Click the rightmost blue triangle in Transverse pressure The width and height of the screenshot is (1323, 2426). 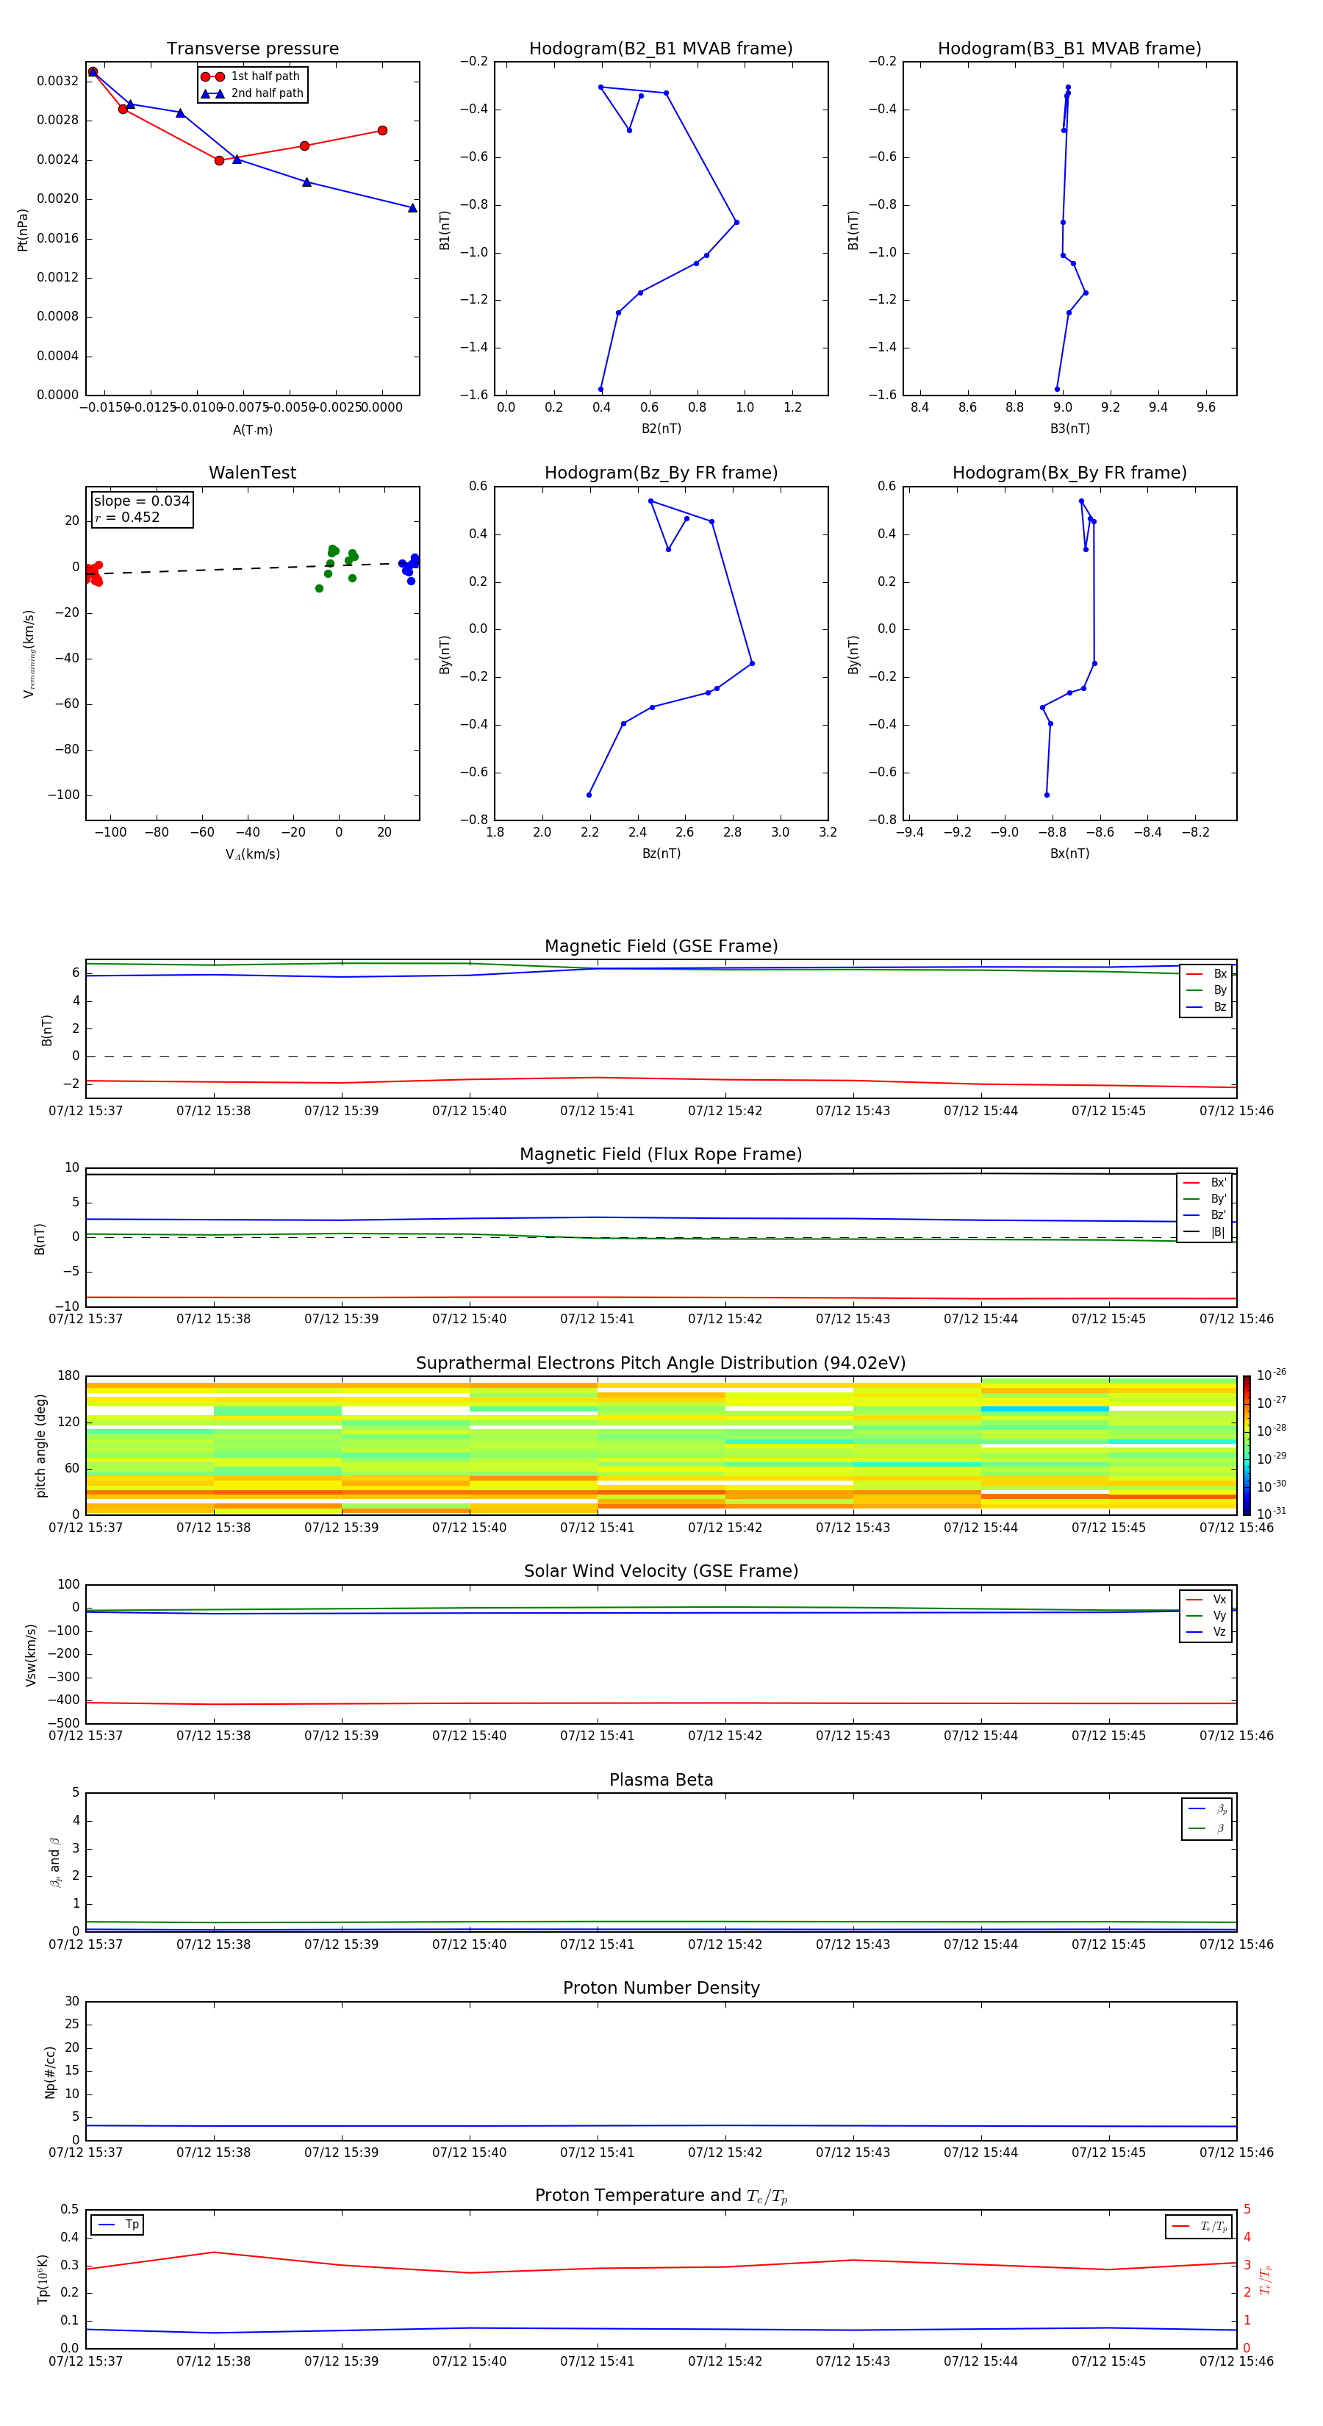[x=412, y=208]
